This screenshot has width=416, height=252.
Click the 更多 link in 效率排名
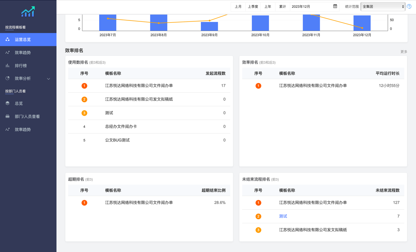404,51
